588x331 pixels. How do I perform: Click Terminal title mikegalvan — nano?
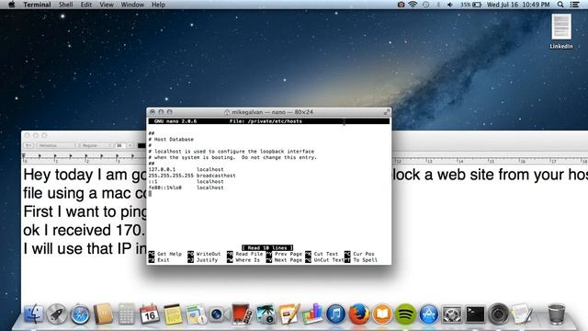269,112
